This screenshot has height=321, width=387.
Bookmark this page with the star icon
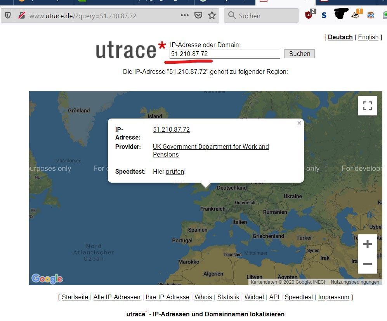pyautogui.click(x=212, y=16)
